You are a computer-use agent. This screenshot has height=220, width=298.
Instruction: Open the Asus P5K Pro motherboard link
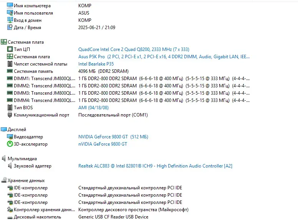point(164,56)
